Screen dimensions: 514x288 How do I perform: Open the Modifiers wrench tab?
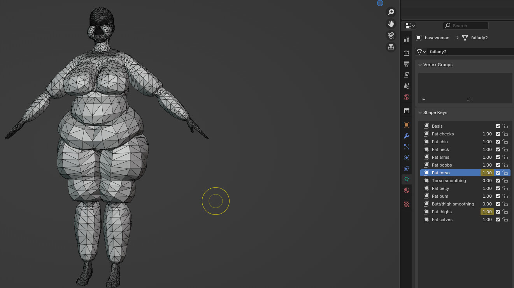(407, 136)
